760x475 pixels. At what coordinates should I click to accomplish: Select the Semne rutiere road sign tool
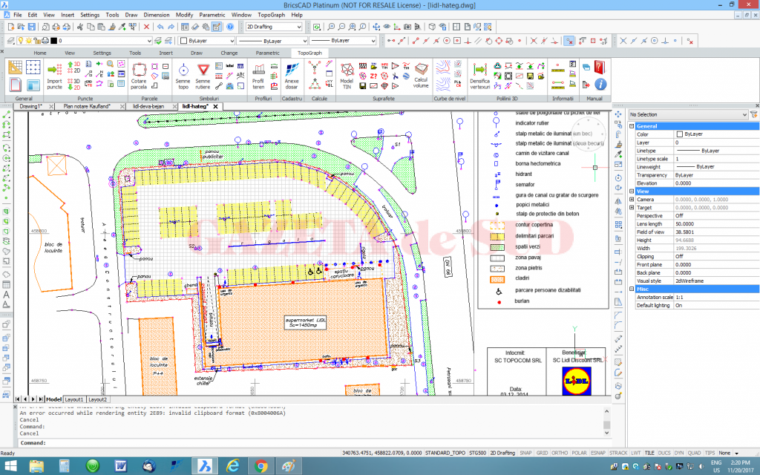click(203, 76)
